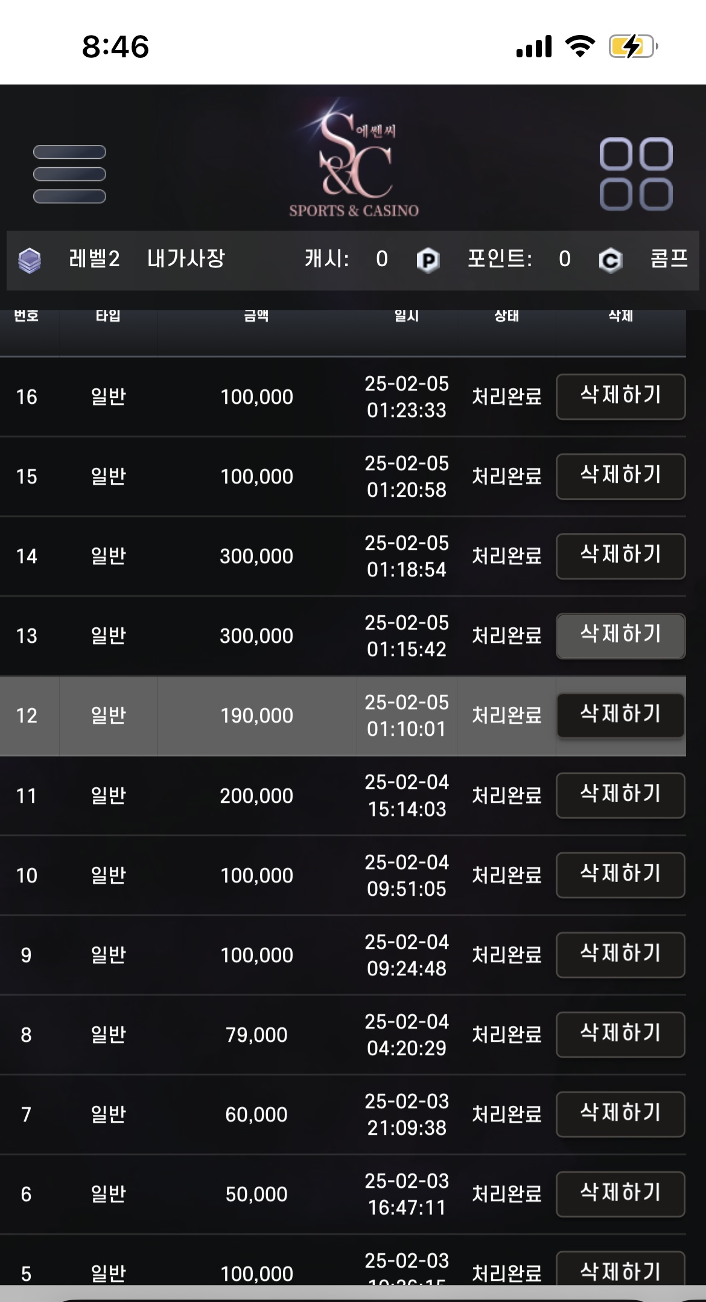Delete entry 6 for 50,000
The width and height of the screenshot is (706, 1302).
coord(620,1194)
